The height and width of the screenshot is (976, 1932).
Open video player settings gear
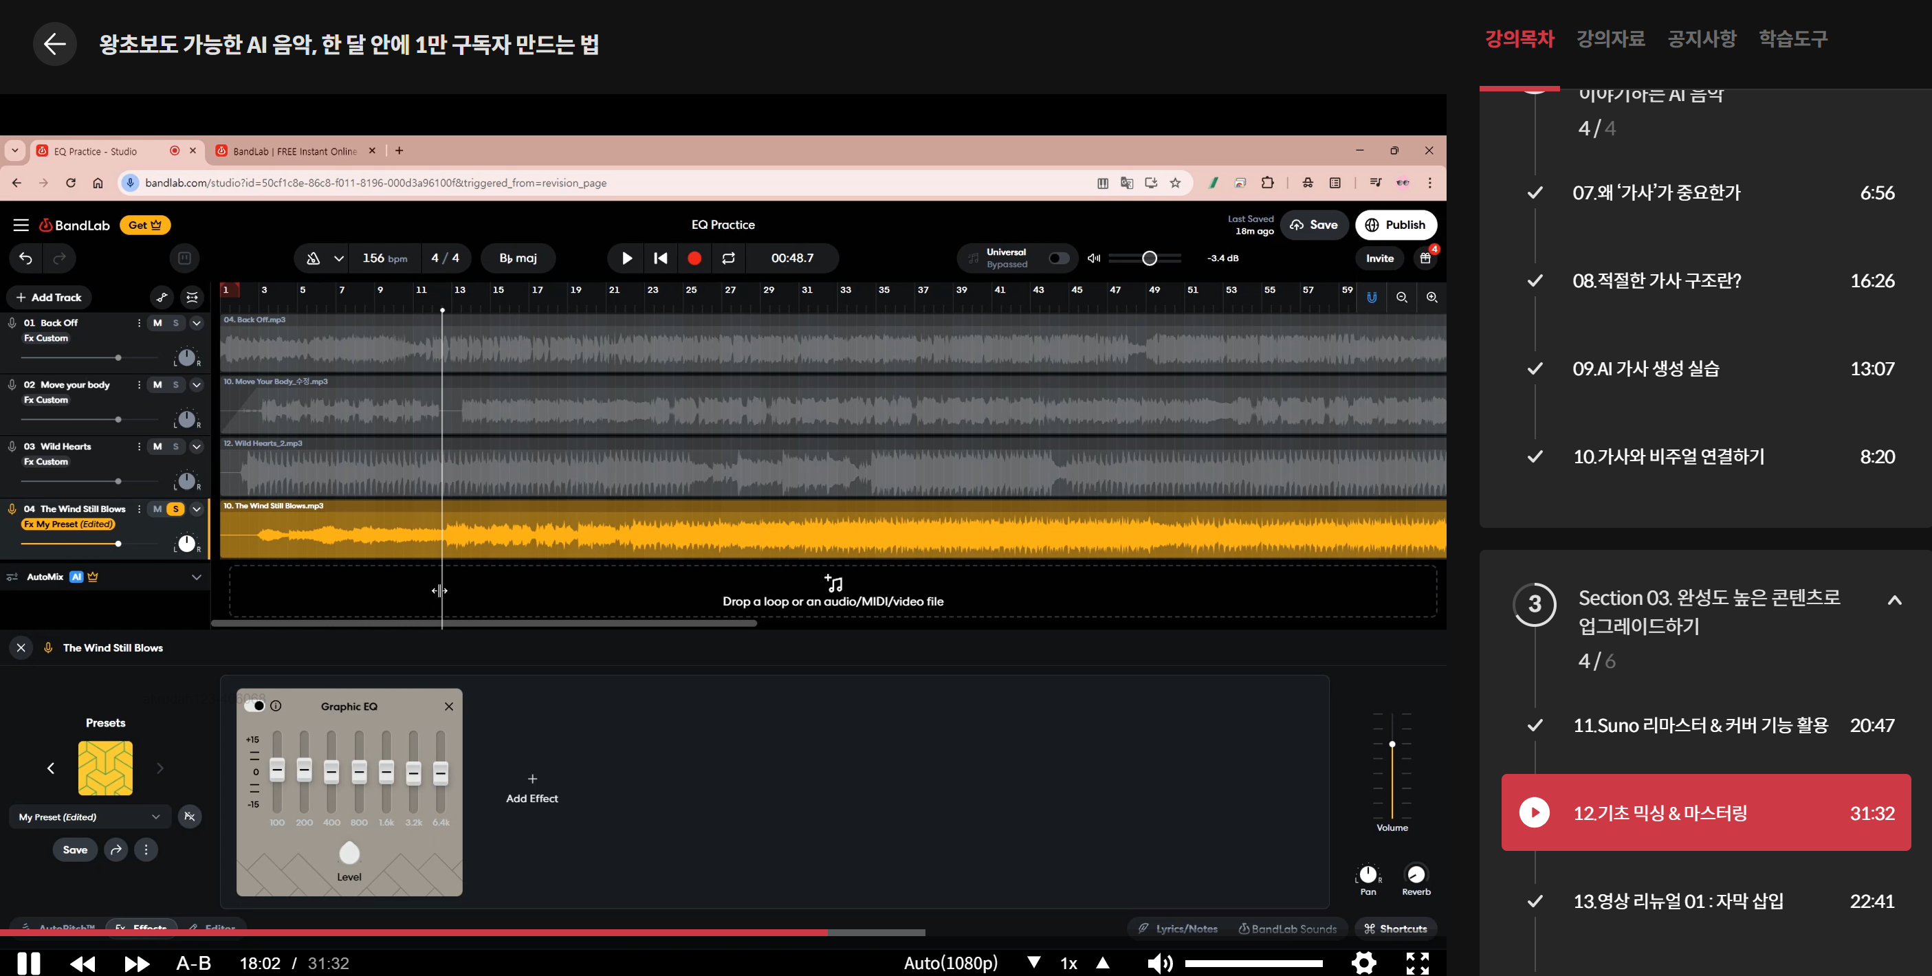click(1363, 962)
